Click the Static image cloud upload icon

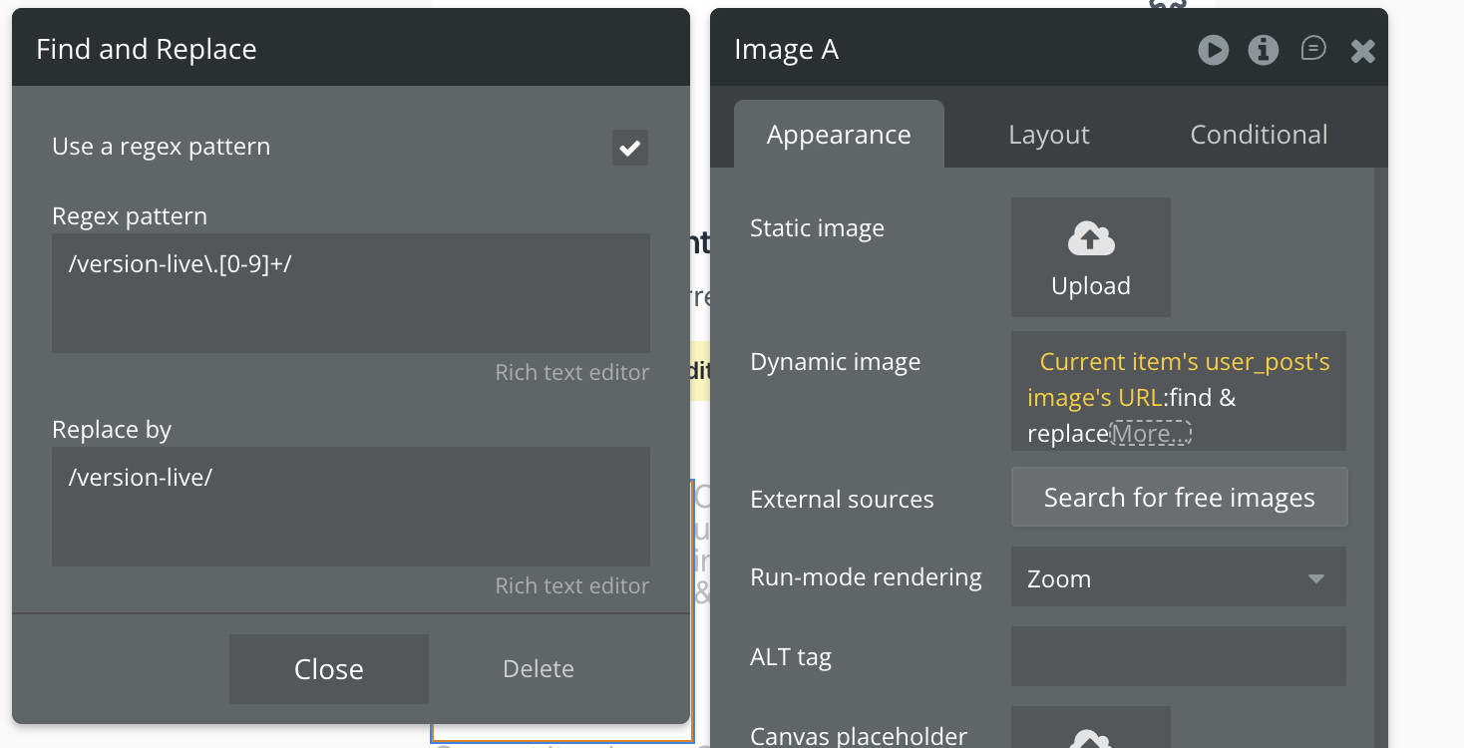coord(1090,239)
